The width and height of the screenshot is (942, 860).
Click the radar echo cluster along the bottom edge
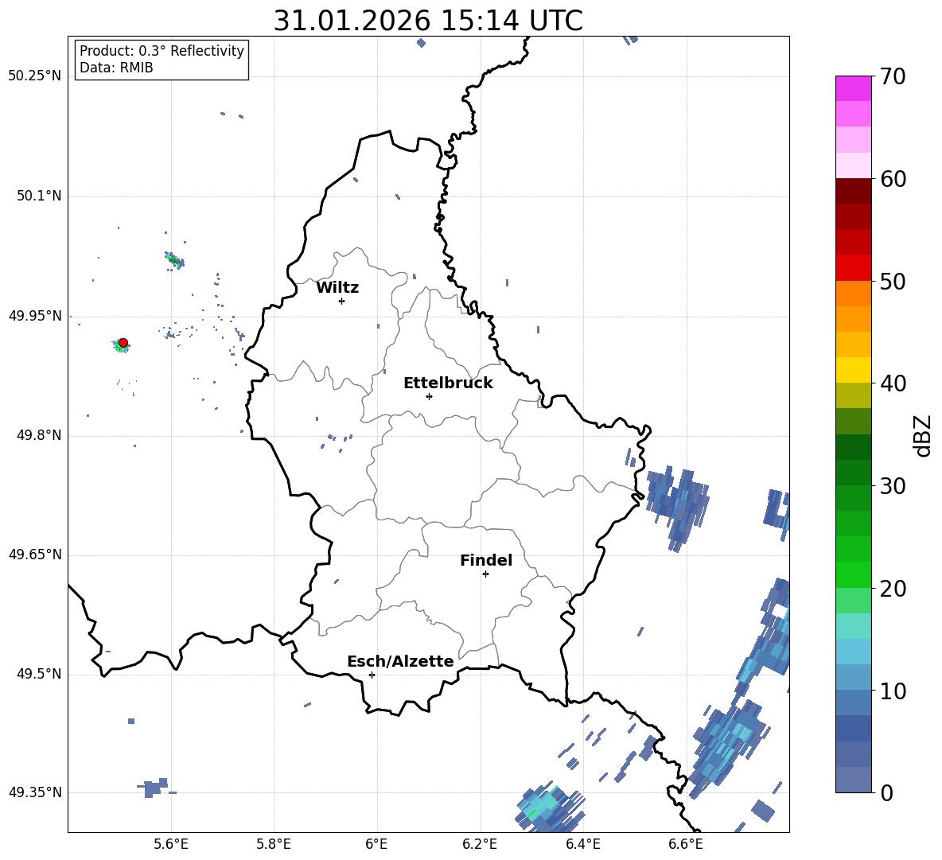(550, 807)
